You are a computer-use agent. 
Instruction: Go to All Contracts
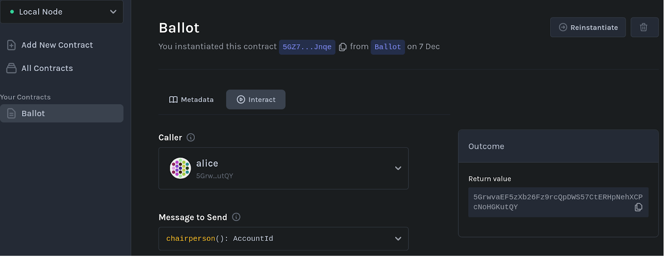coord(47,68)
